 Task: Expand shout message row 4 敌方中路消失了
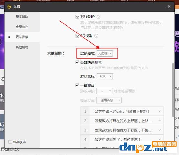[160, 139]
